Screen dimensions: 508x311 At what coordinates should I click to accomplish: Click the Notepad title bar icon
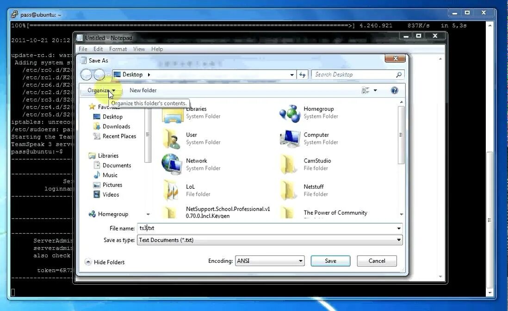[80, 38]
